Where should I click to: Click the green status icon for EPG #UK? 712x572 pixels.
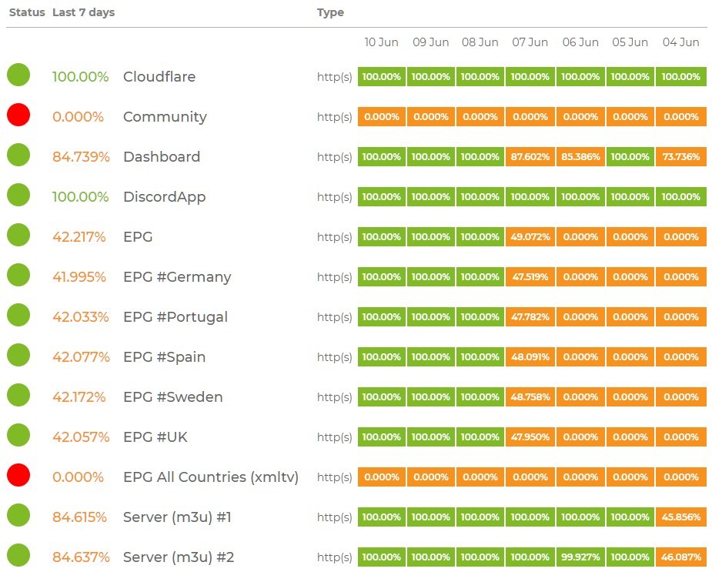click(x=18, y=436)
